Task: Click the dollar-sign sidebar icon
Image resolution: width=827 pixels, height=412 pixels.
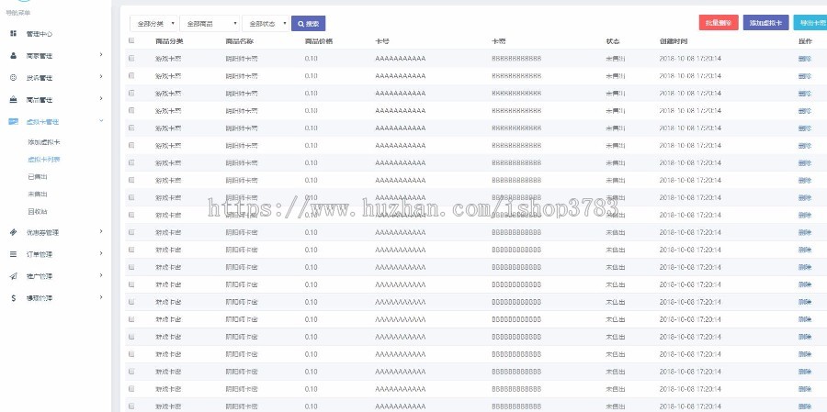Action: pos(13,298)
